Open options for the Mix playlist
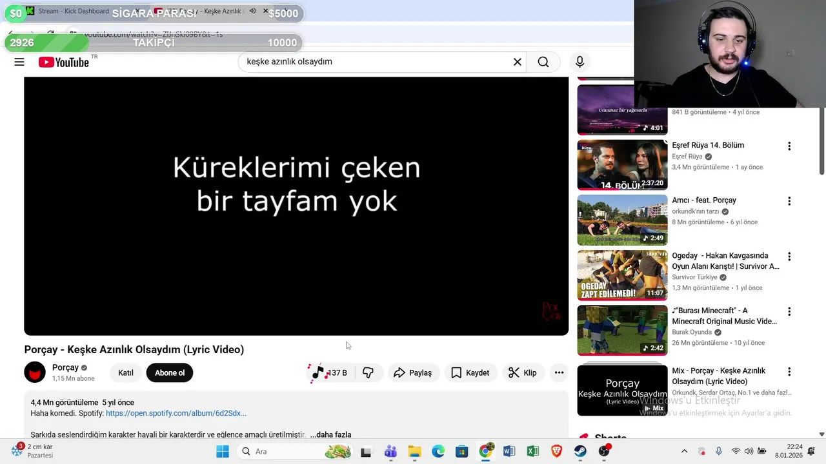Screen dimensions: 826x464 pos(789,372)
